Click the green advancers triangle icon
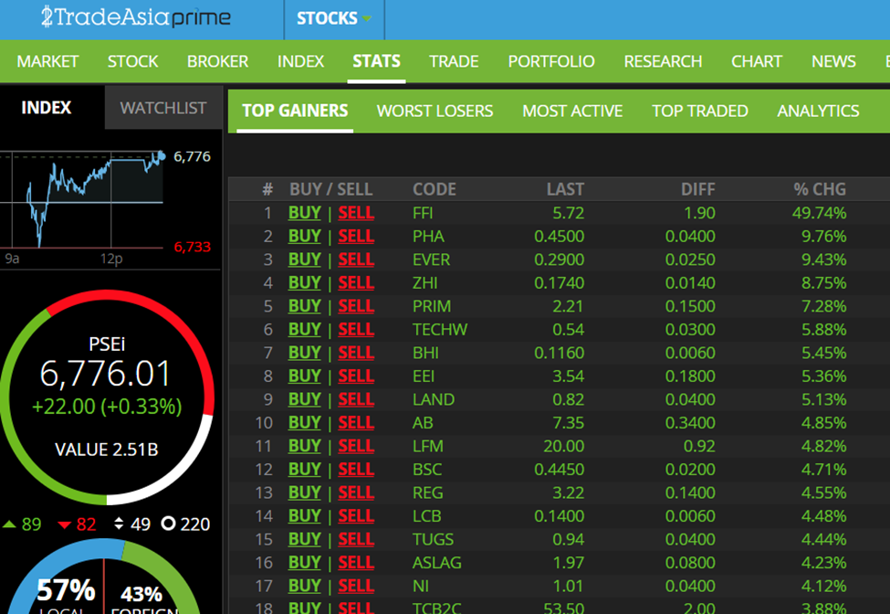Image resolution: width=890 pixels, height=614 pixels. point(9,524)
